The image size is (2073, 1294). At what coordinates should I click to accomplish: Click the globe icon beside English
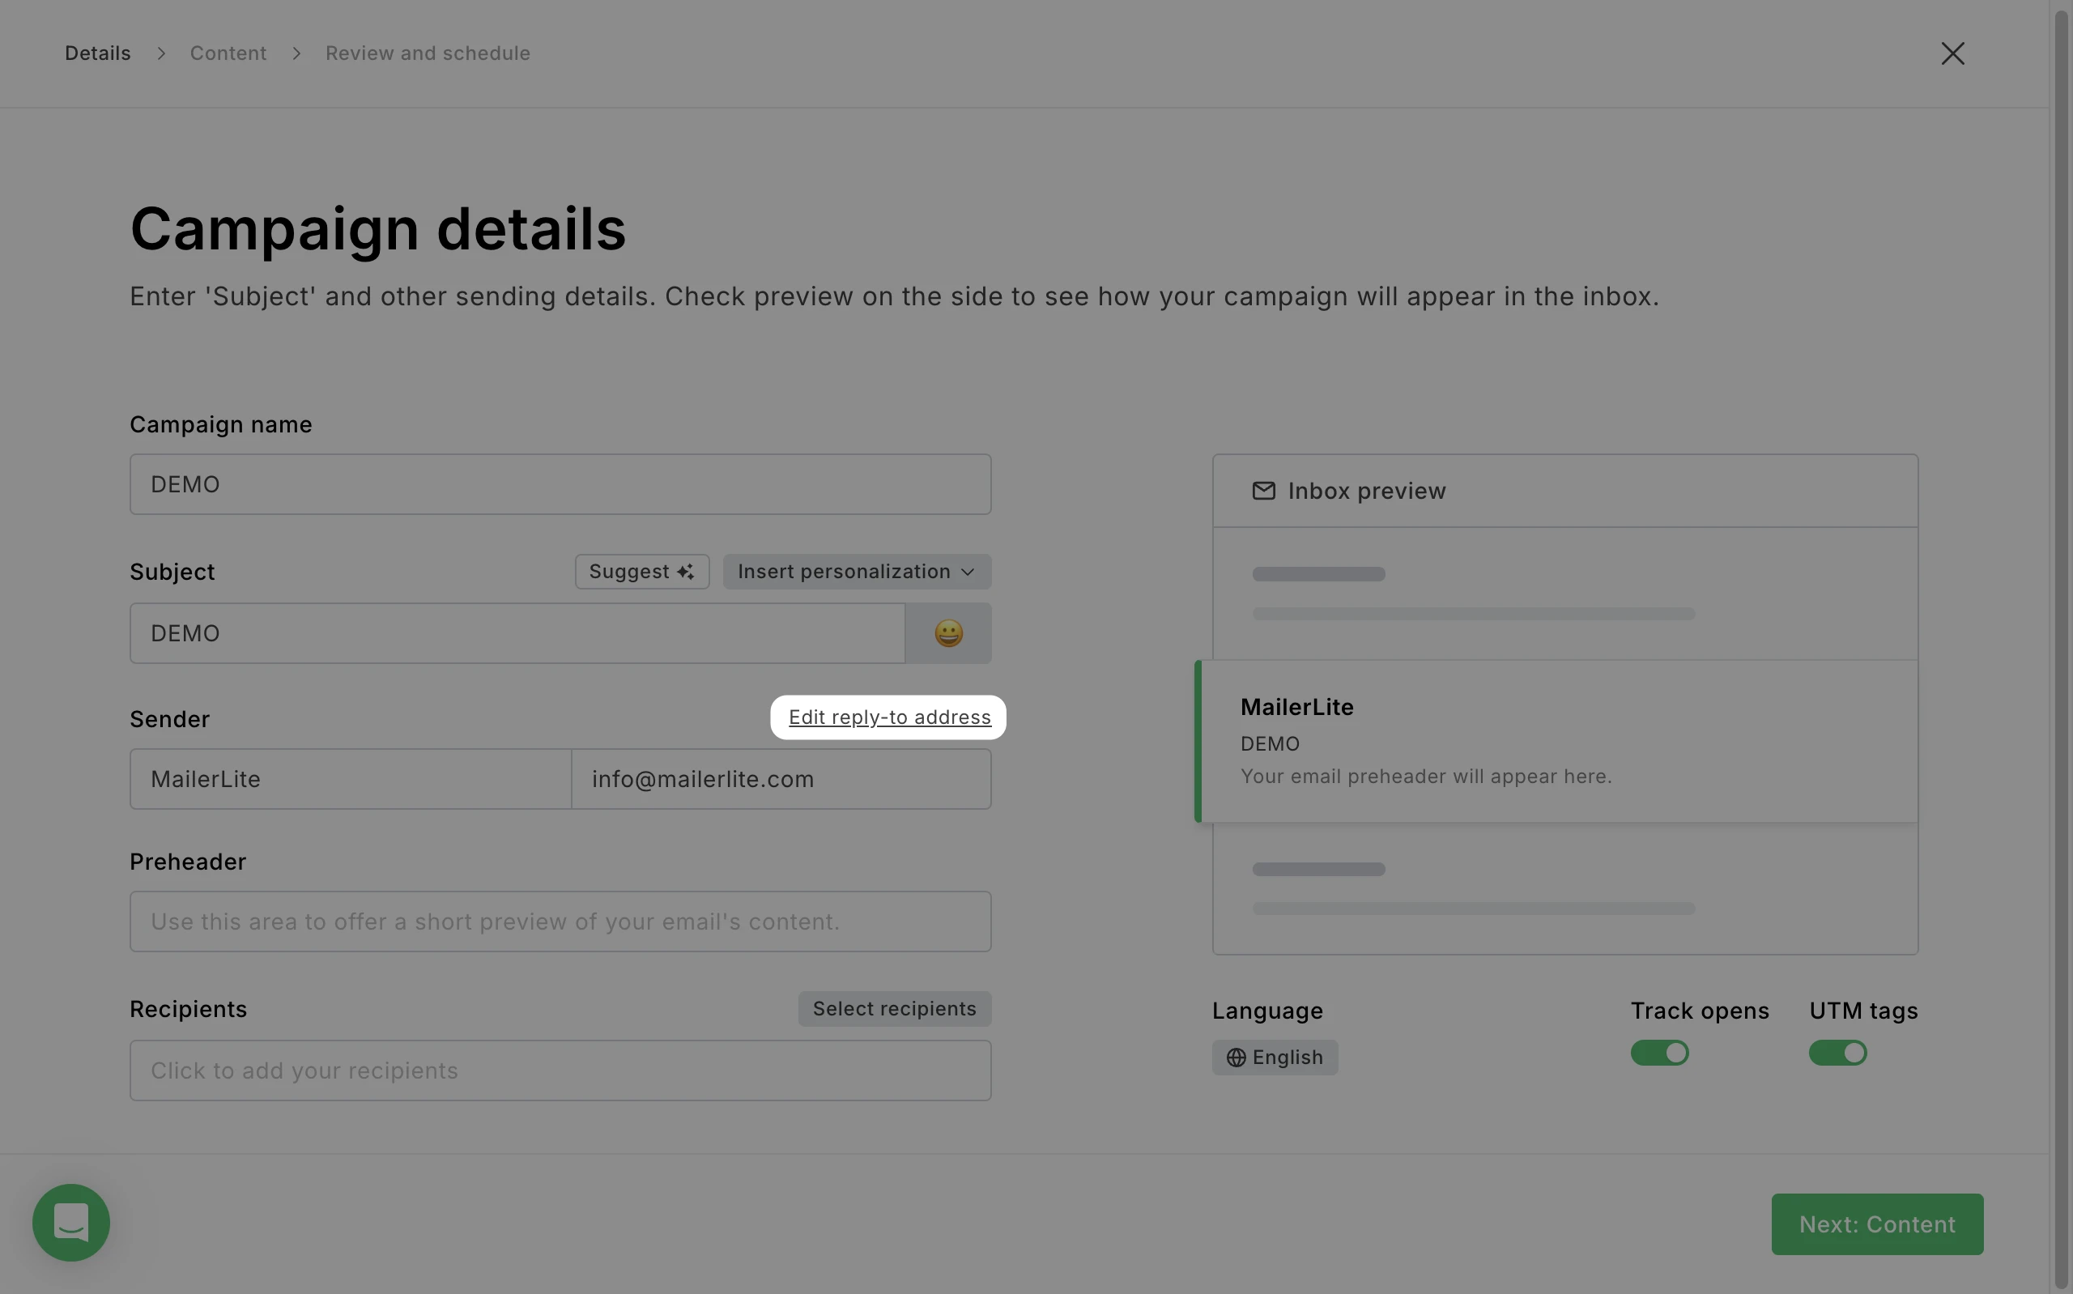tap(1236, 1058)
